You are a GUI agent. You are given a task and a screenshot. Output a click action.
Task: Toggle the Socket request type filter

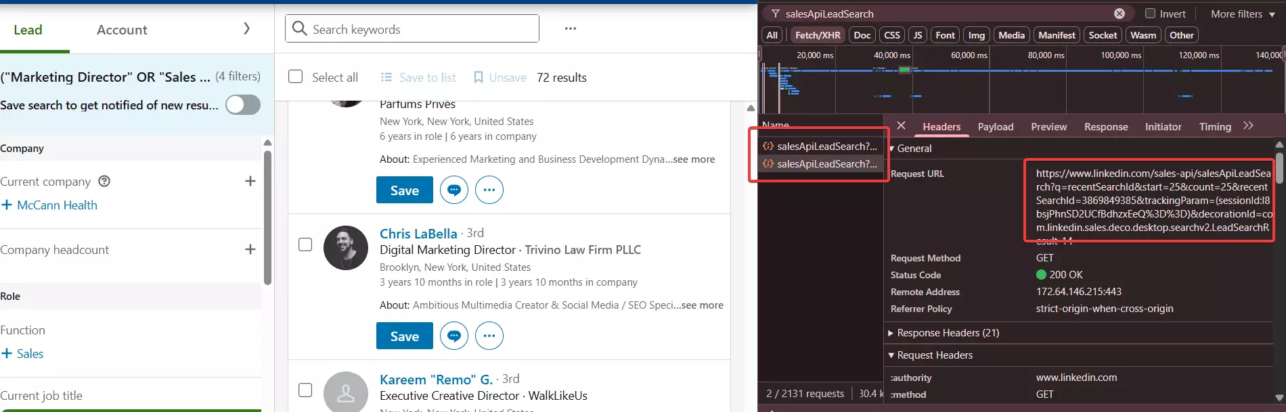[1103, 35]
